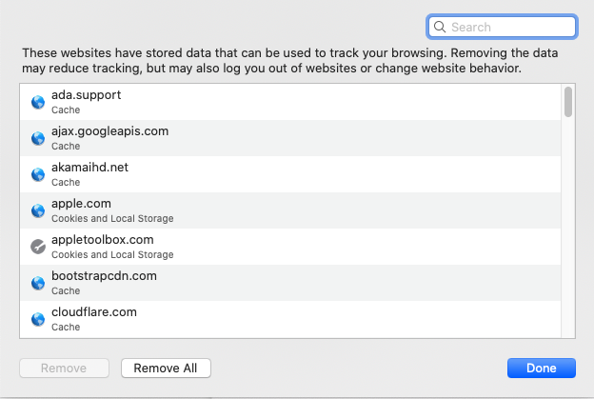Click the globe icon beside akamaihd.net

(38, 174)
